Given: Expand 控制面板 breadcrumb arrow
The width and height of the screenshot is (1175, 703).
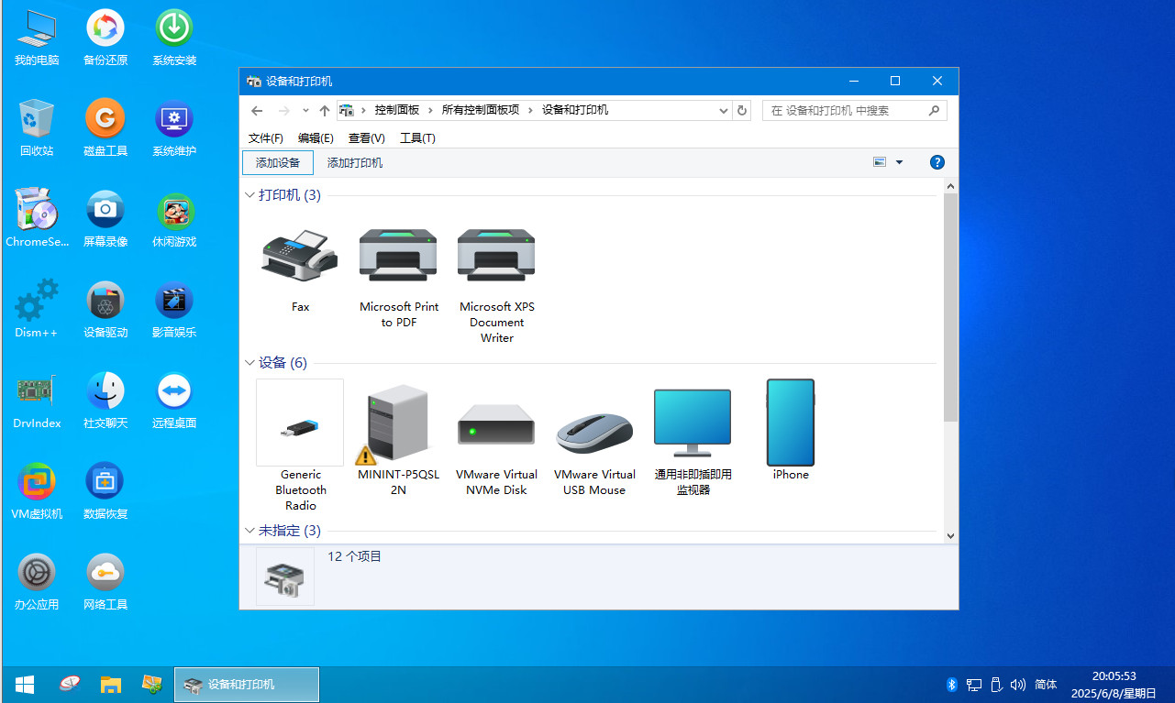Looking at the screenshot, I should [432, 110].
